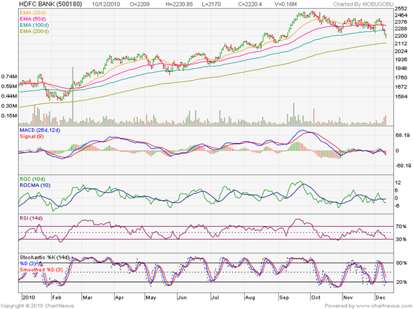Click the Copyright 2010 ChartNexus text
Viewport: 413px width, 309px height.
click(x=37, y=306)
